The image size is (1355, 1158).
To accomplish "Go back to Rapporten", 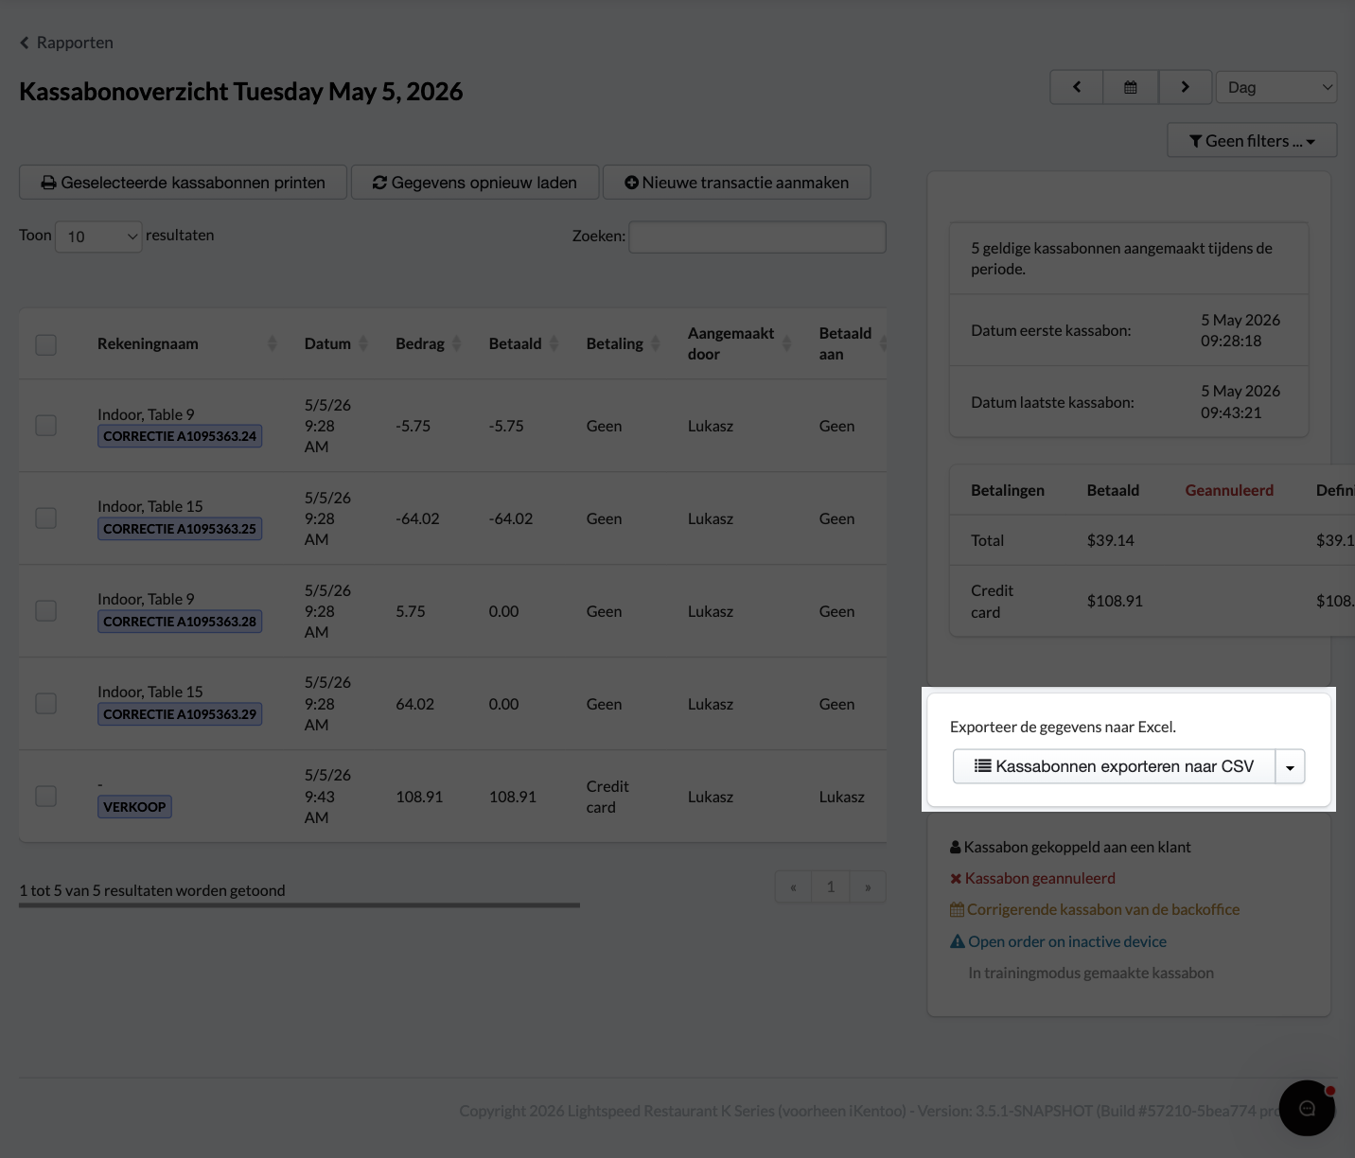I will coord(66,43).
